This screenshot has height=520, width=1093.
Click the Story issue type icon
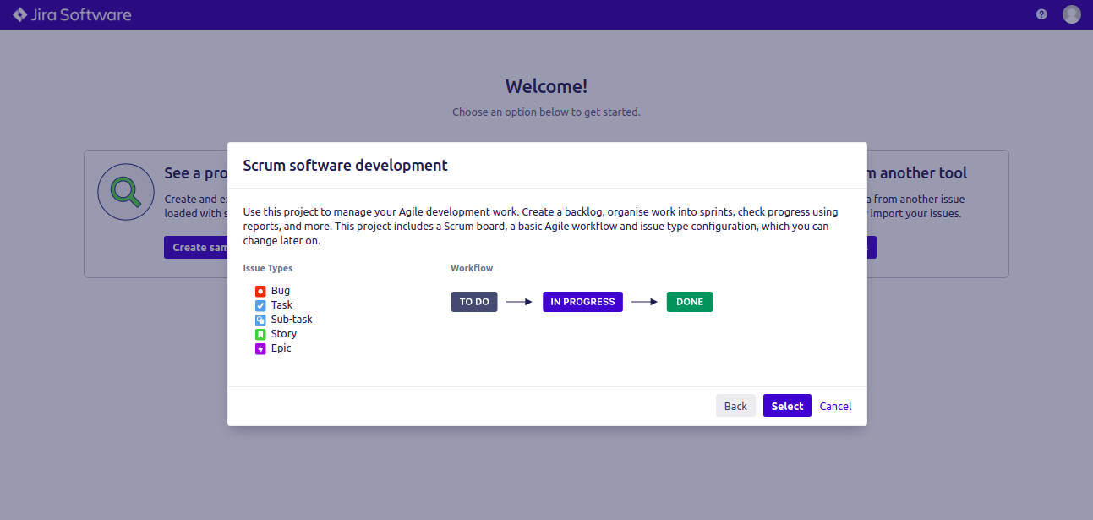260,334
